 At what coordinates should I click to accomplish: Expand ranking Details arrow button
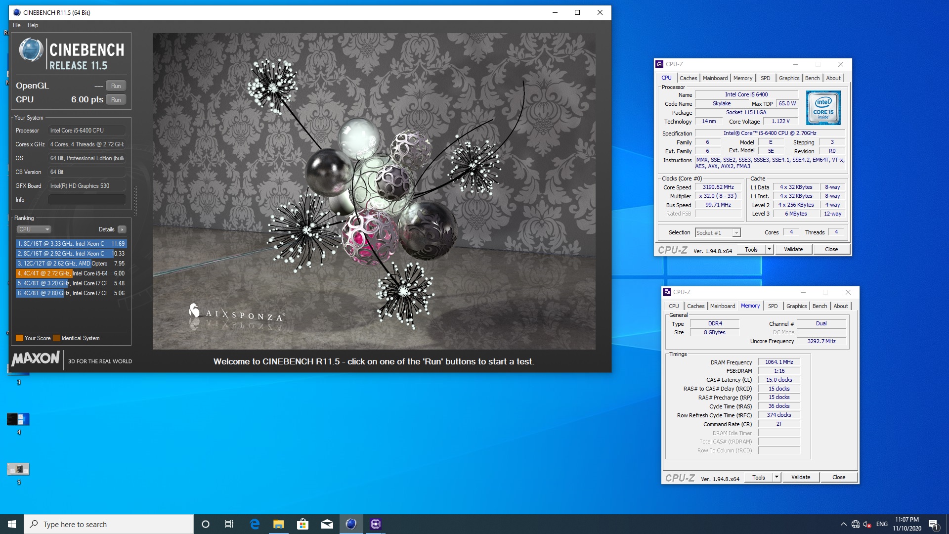(x=122, y=229)
